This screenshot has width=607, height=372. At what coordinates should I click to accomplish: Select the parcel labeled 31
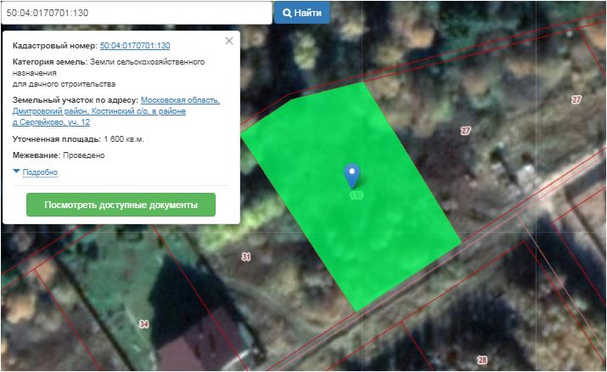coord(246,256)
